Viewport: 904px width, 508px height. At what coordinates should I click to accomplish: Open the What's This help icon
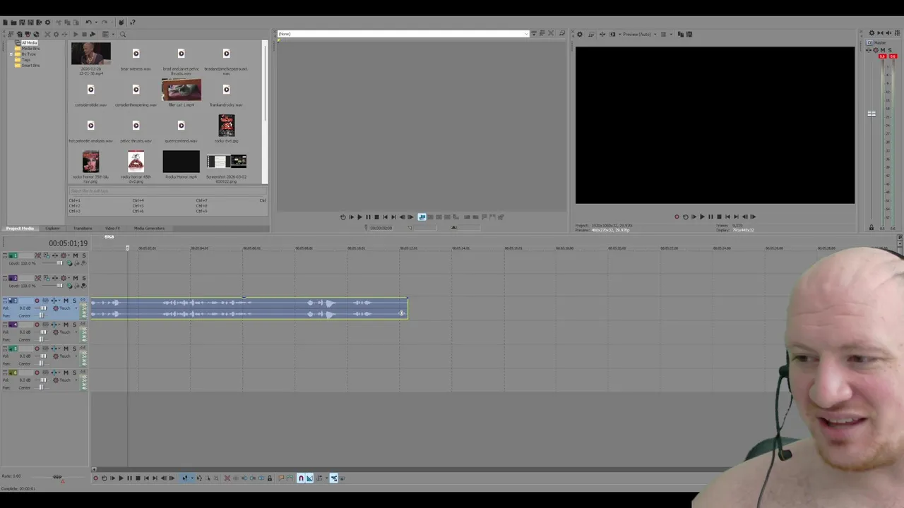(132, 23)
